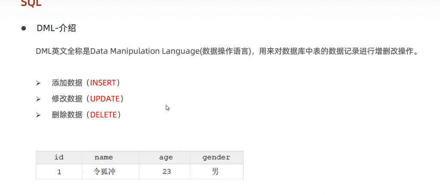440x195 pixels.
Task: Click the red DELETE keyword
Action: tap(104, 115)
